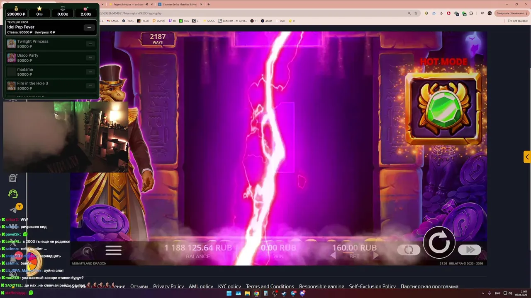Open Terms and Conditions footer link

[270, 286]
